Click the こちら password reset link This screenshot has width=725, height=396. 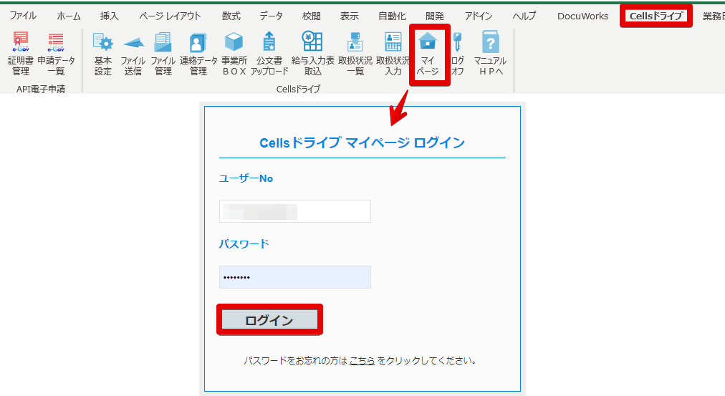point(362,360)
